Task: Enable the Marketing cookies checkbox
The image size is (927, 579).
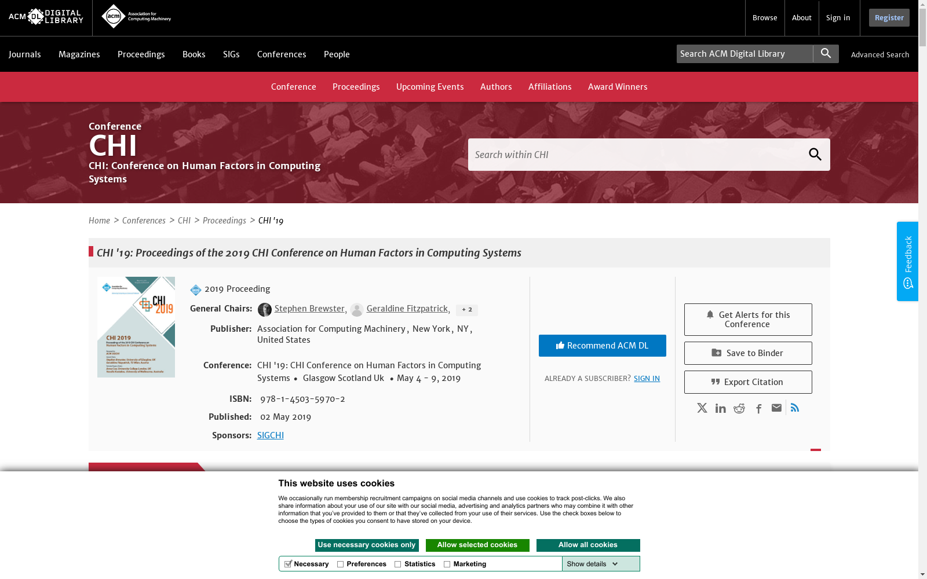Action: 447,564
